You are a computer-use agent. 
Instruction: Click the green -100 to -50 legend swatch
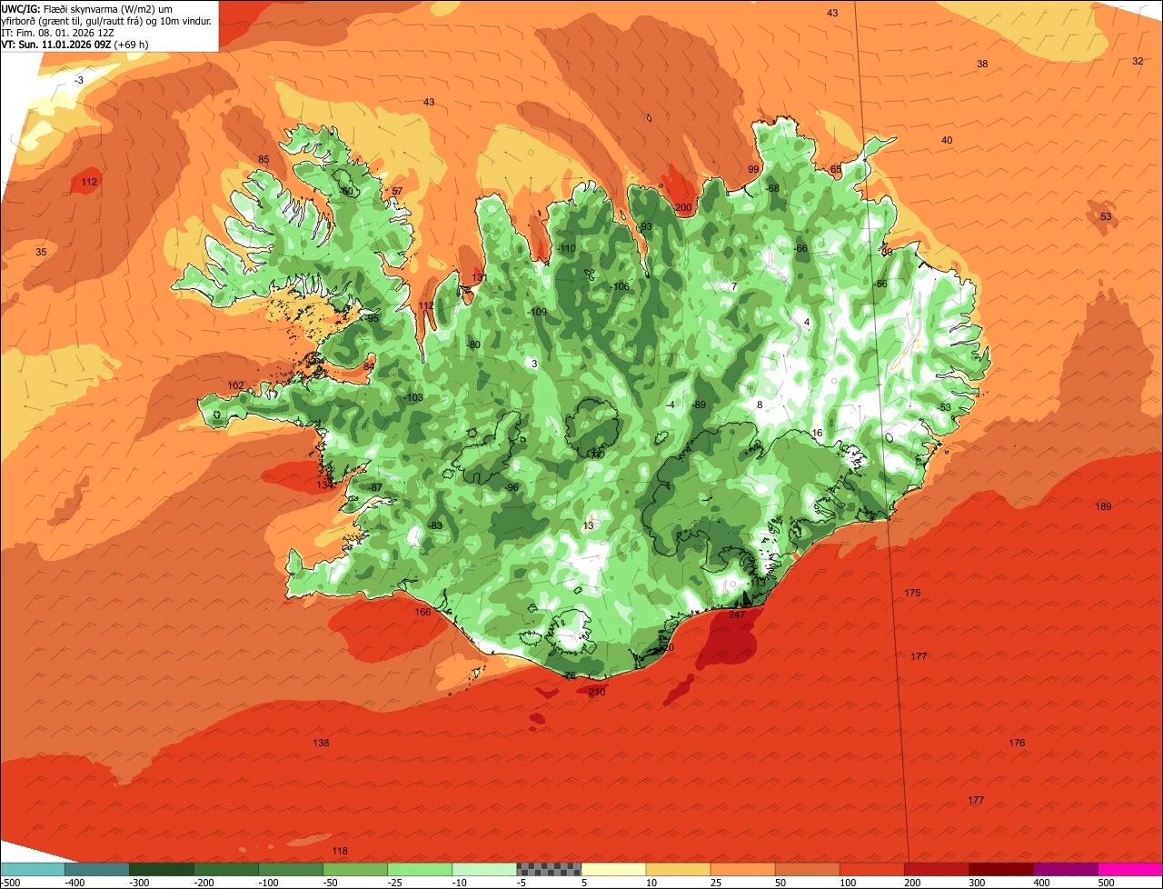(290, 868)
